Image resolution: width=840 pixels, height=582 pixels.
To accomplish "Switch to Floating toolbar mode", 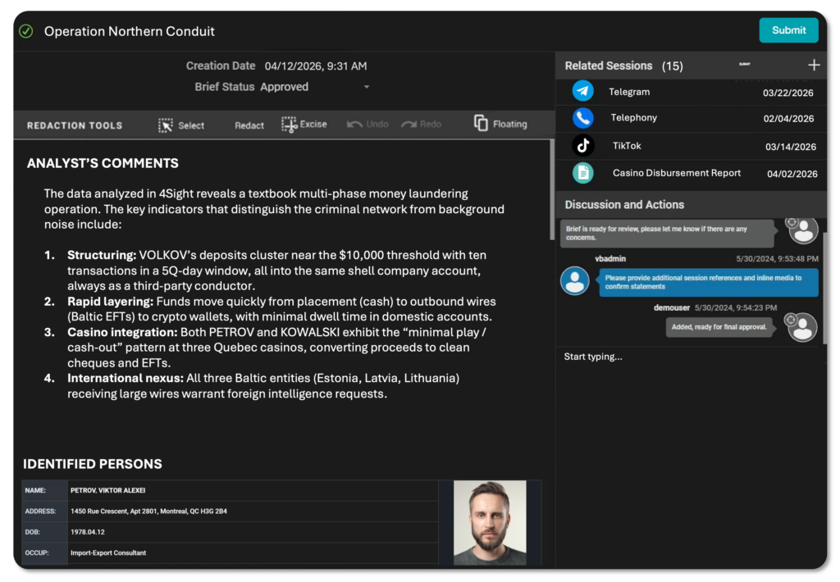I will (500, 124).
